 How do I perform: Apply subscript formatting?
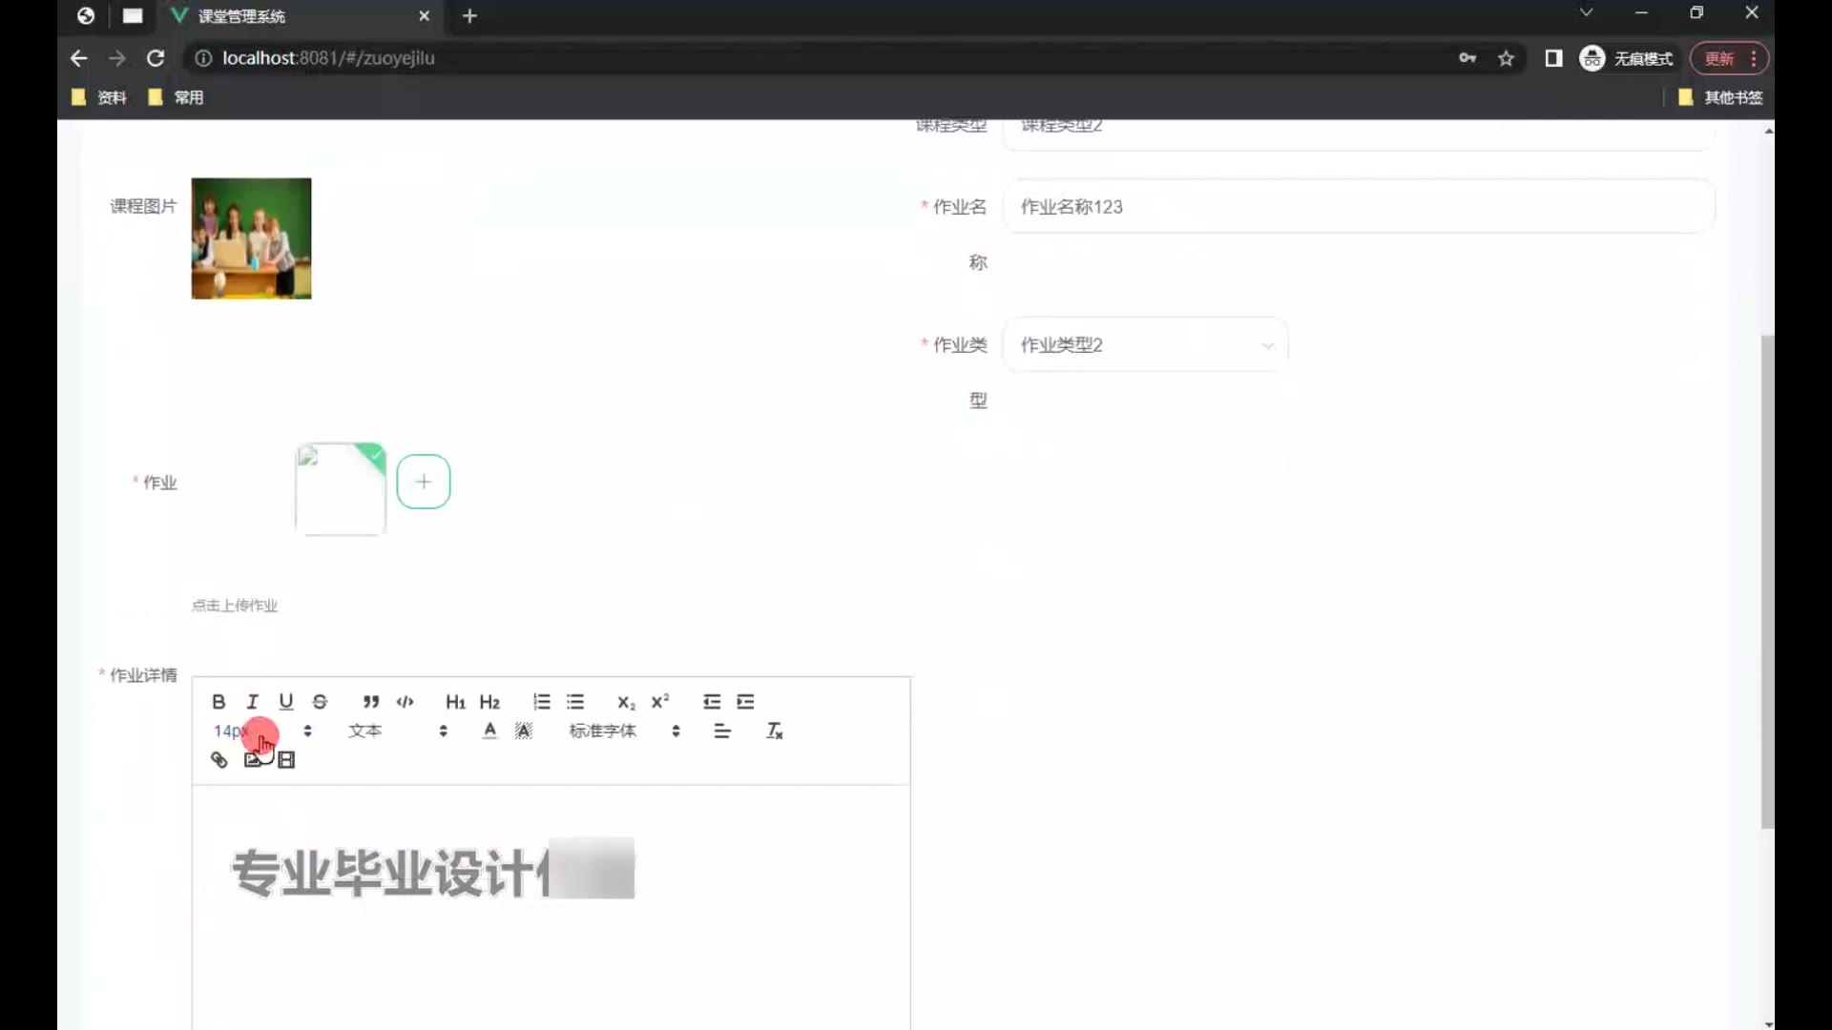626,702
